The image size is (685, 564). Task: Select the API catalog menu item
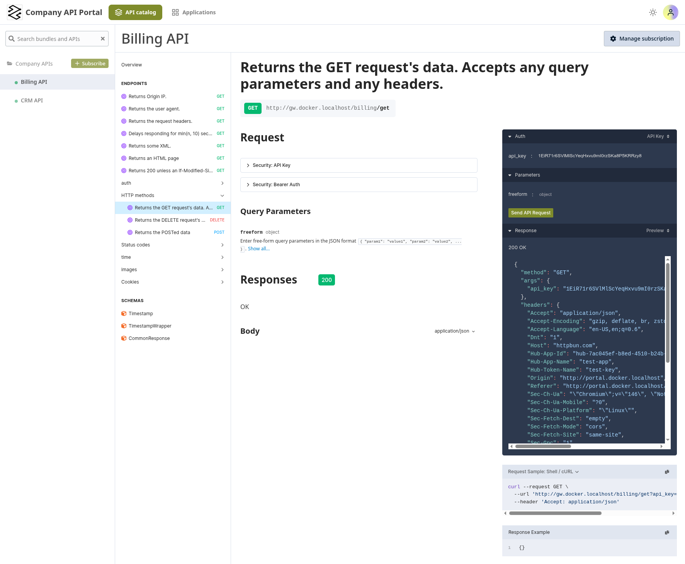[135, 12]
